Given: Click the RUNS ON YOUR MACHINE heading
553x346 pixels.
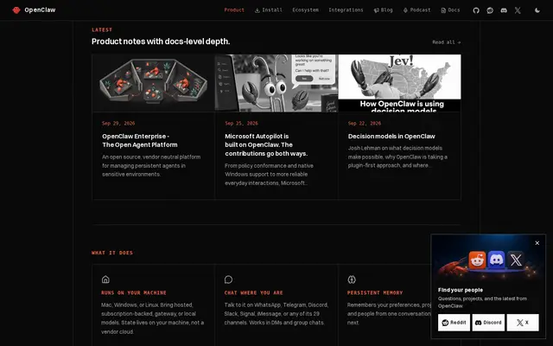Looking at the screenshot, I should point(134,292).
